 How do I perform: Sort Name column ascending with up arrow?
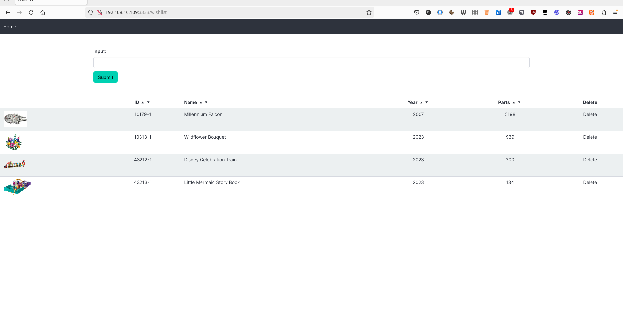(x=201, y=102)
